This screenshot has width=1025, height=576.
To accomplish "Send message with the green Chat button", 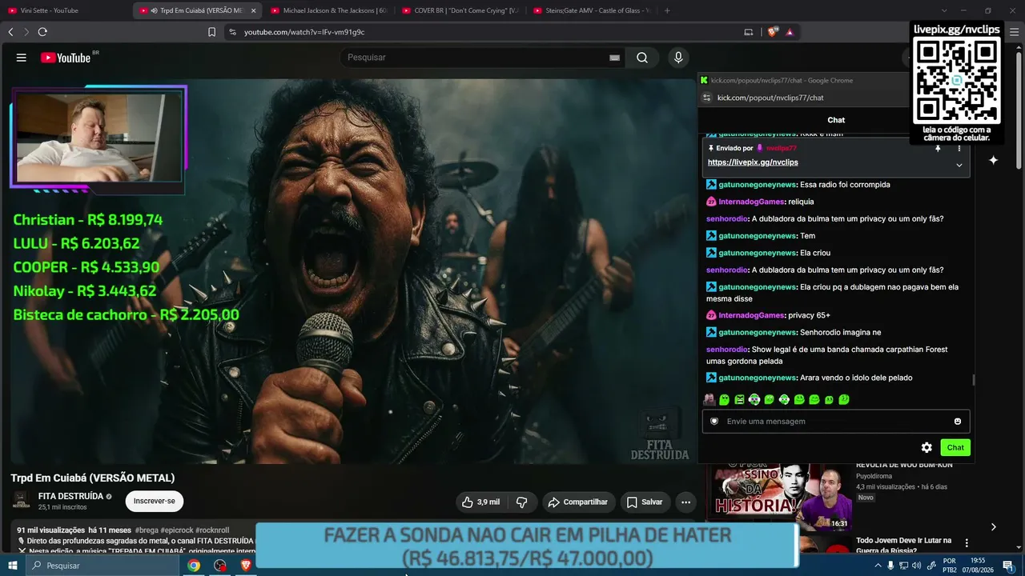I will [955, 447].
